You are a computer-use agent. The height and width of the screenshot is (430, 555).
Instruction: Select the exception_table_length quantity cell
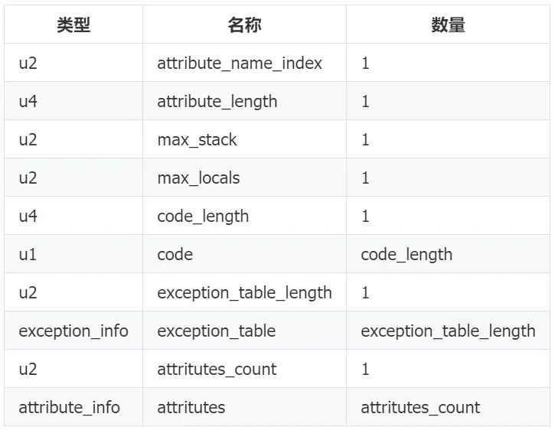tap(448, 331)
